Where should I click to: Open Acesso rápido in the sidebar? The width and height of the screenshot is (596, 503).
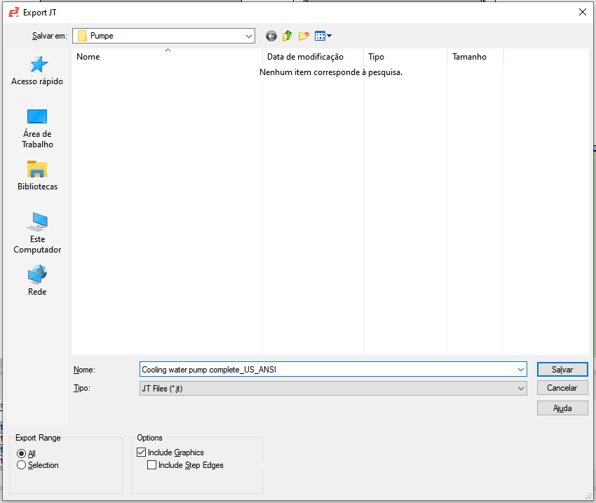[36, 70]
